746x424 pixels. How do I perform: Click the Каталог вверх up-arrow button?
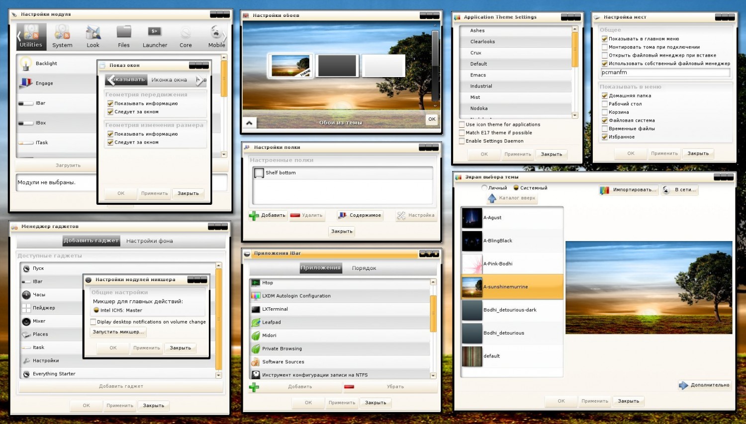[x=512, y=198]
